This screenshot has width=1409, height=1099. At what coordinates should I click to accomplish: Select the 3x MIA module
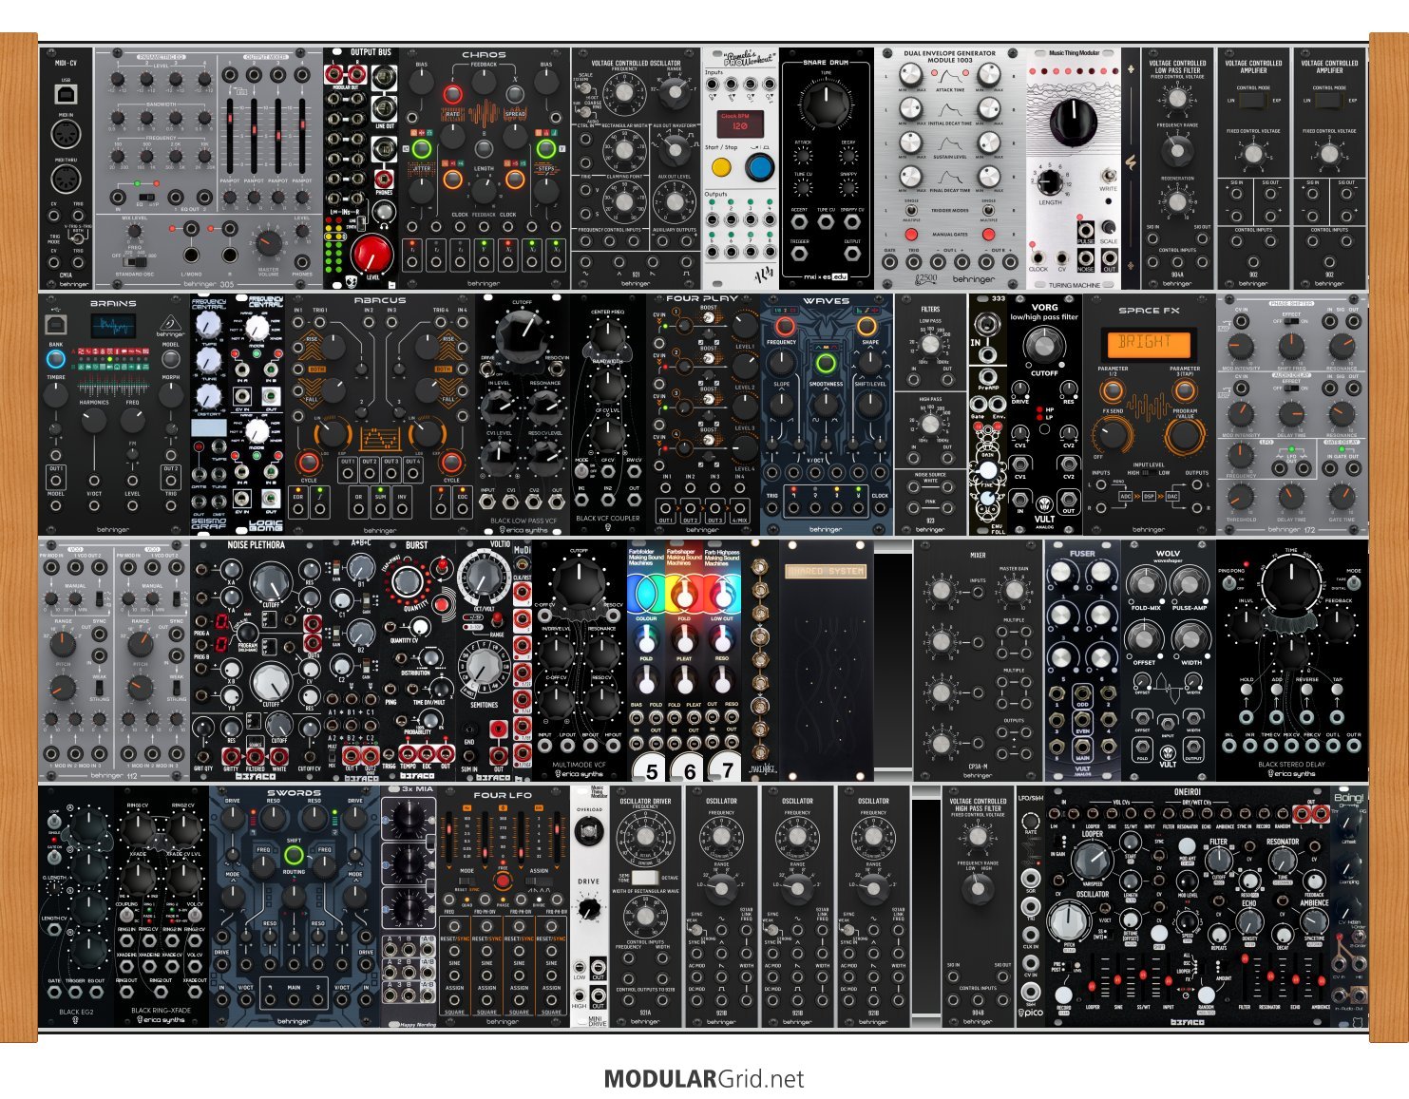(409, 906)
